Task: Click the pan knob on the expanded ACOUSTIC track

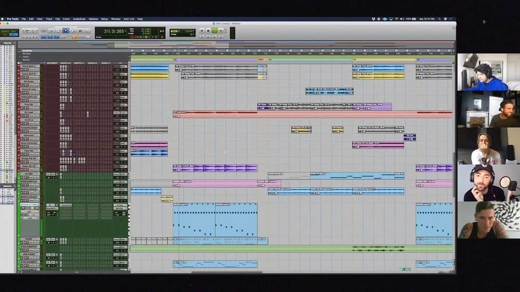Action: [124, 214]
